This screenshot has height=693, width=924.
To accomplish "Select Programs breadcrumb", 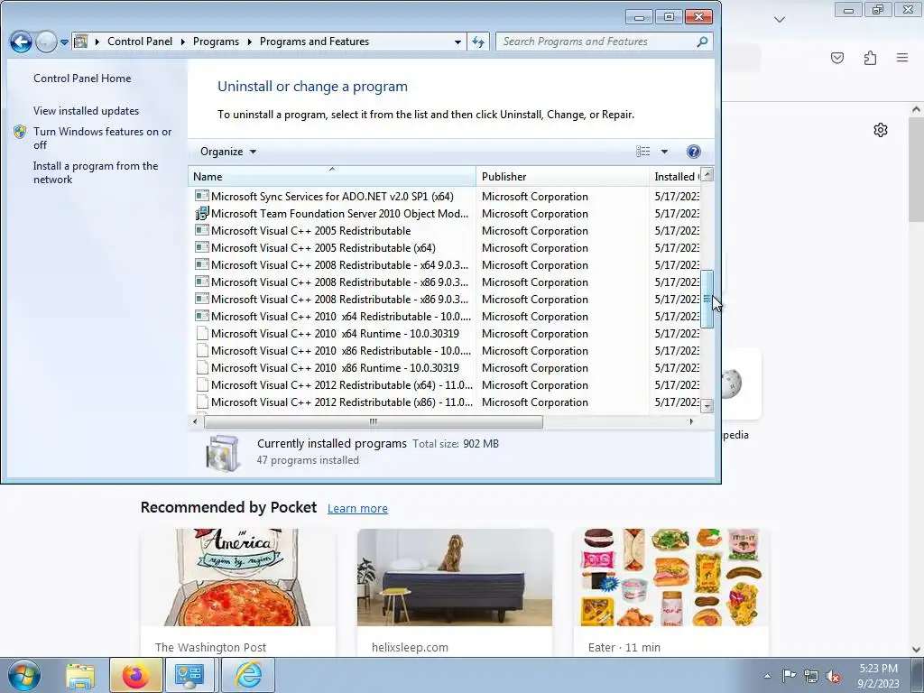I will point(216,42).
